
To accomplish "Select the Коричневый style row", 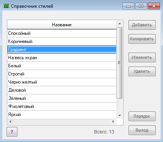I will (62, 41).
